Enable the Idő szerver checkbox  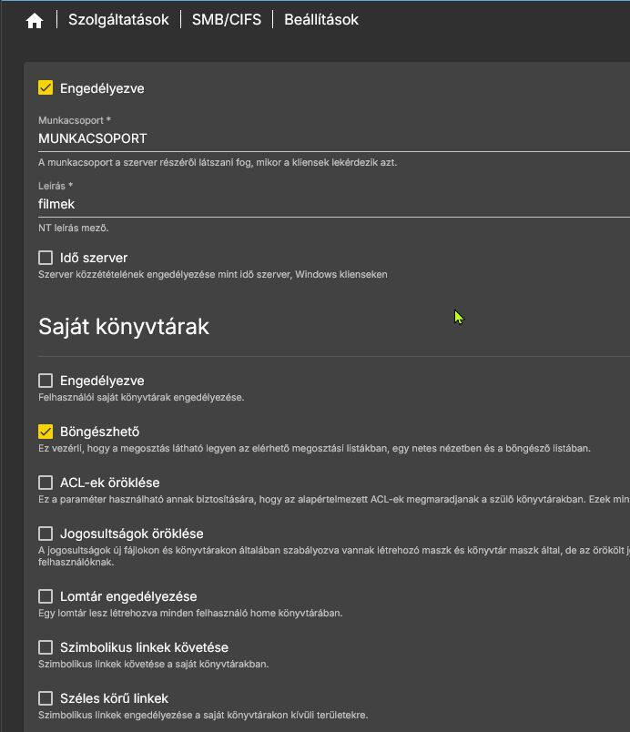pyautogui.click(x=46, y=258)
